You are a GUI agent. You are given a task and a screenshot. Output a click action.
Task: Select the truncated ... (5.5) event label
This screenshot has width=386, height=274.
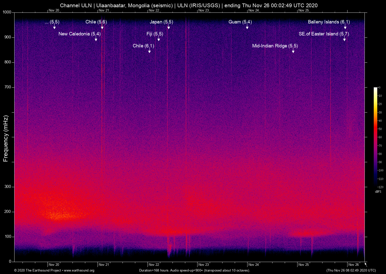52,22
